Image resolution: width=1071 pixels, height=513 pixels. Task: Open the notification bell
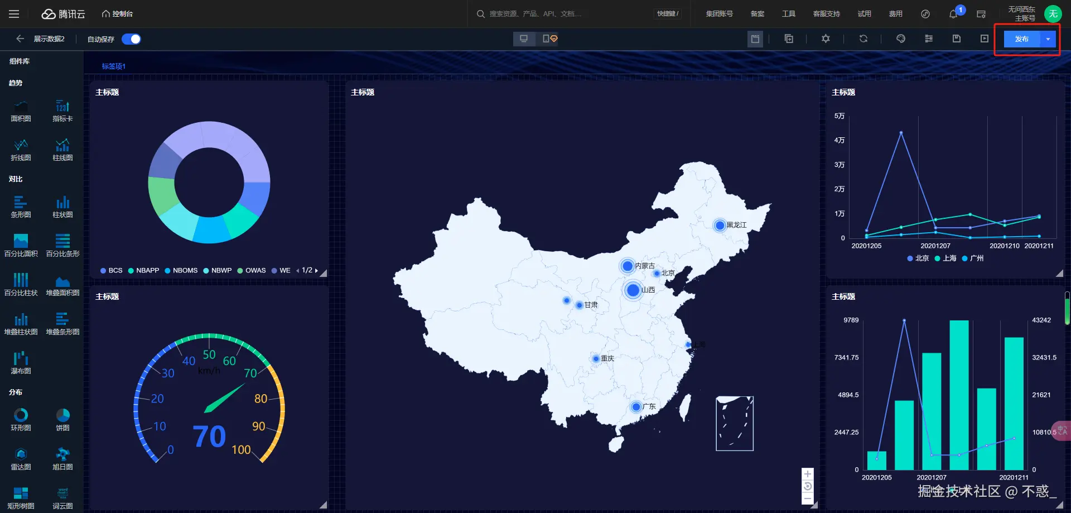953,14
